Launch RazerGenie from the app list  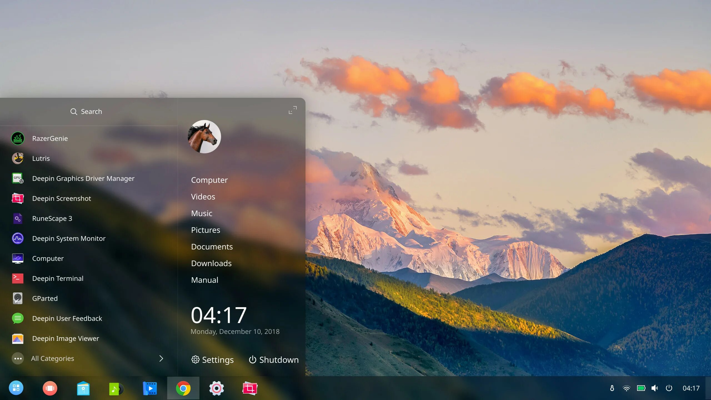click(49, 138)
